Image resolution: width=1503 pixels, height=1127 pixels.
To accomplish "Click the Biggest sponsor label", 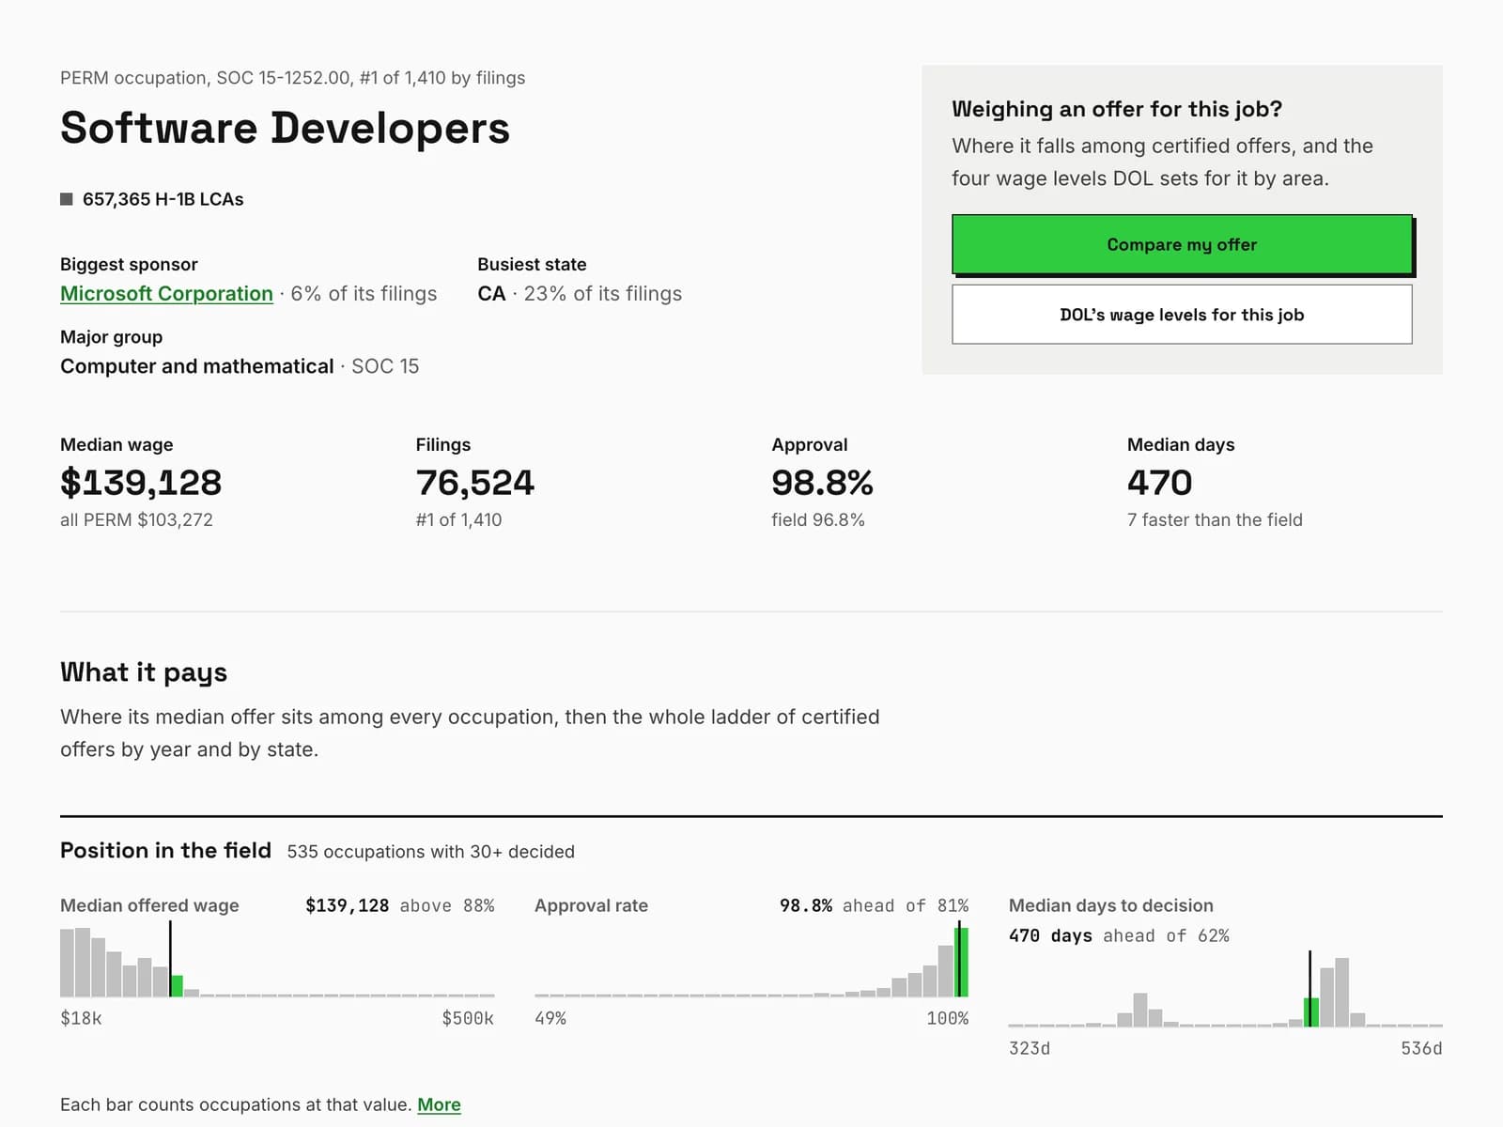I will [x=129, y=264].
